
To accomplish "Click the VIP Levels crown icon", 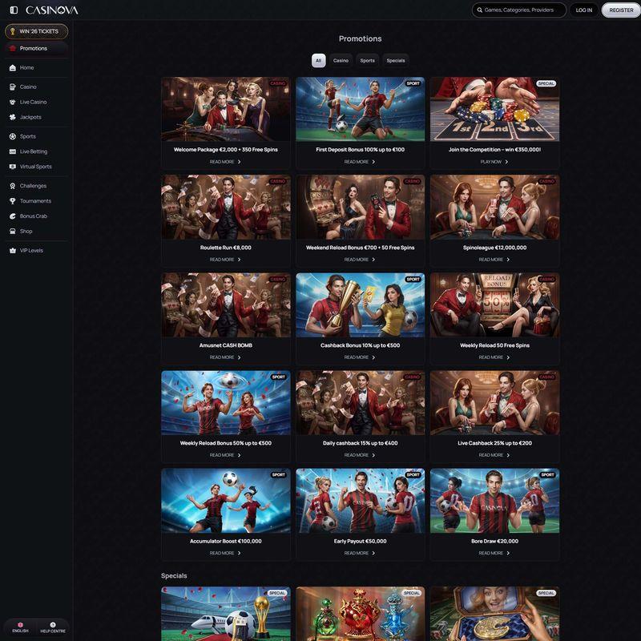I will click(13, 250).
